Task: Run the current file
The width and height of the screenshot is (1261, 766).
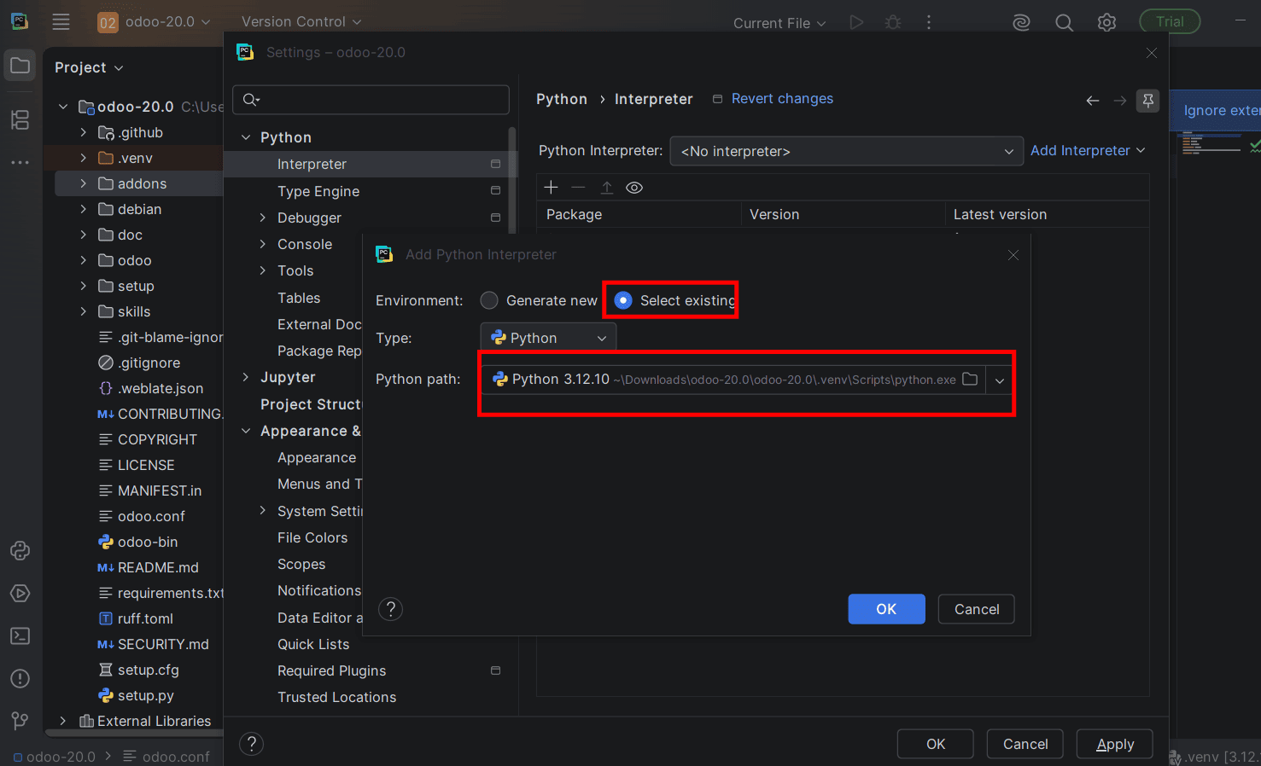Action: tap(856, 22)
